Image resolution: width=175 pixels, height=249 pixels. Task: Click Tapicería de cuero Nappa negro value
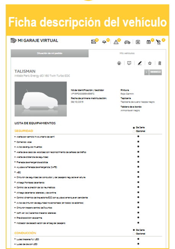pos(138,102)
